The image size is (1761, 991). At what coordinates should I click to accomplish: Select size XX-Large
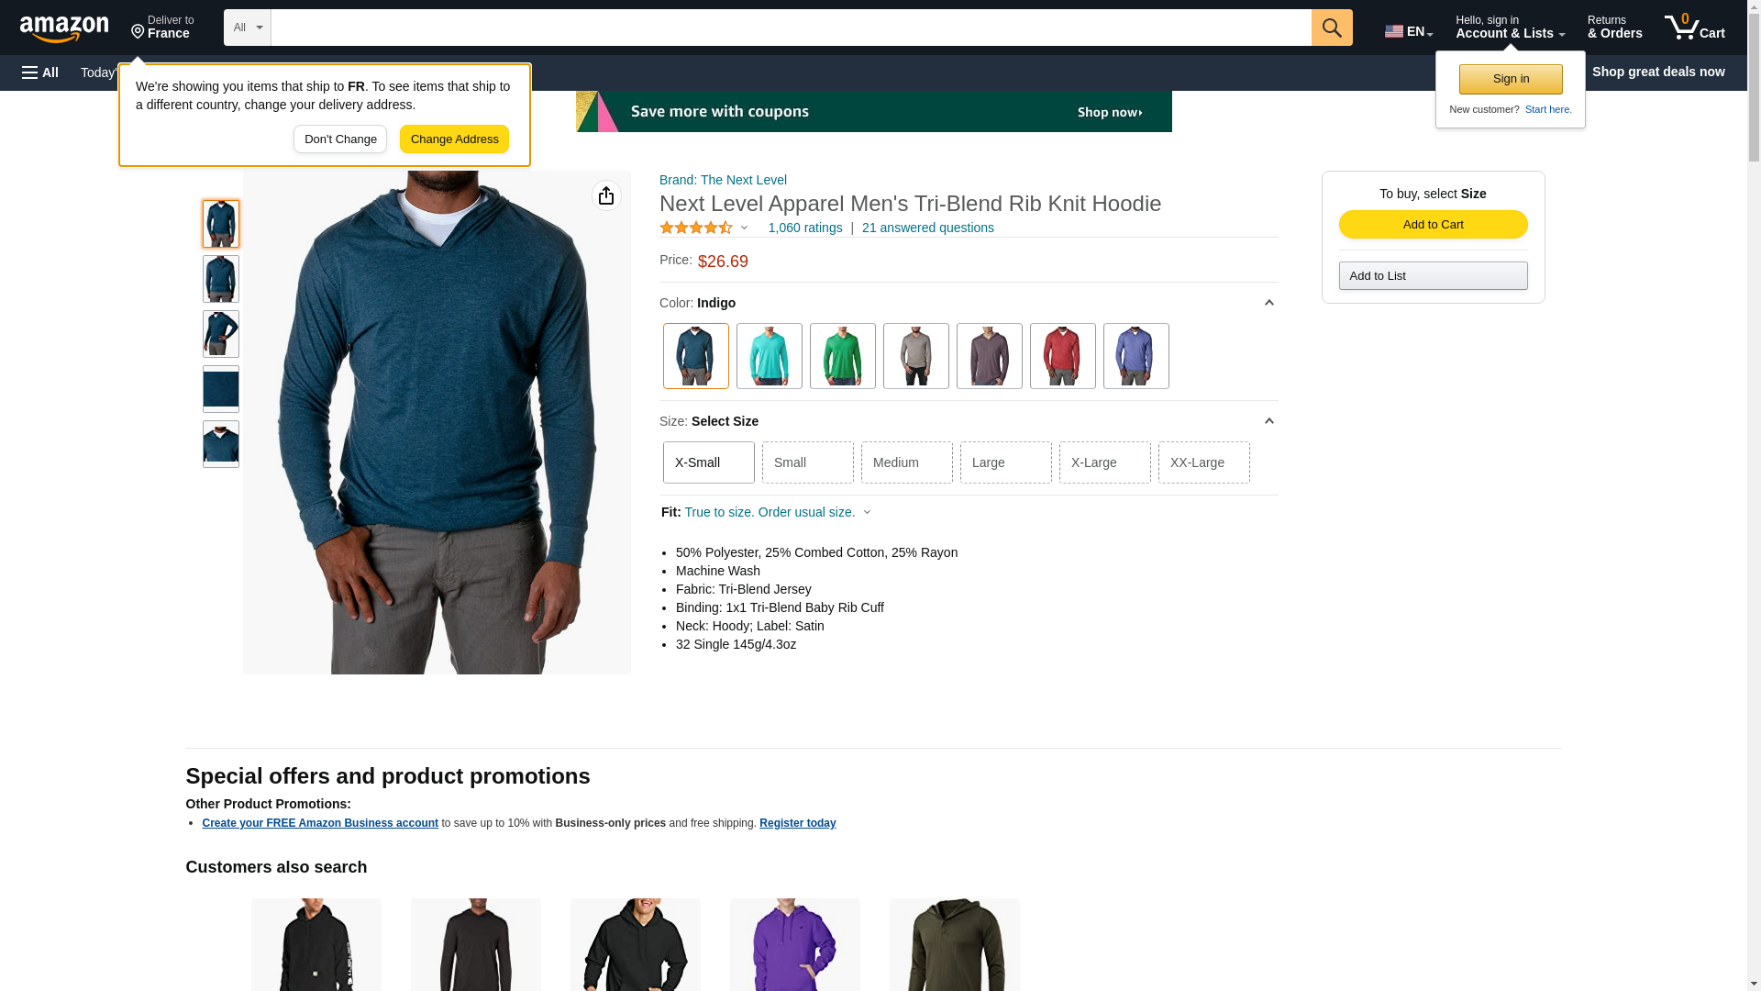tap(1204, 462)
